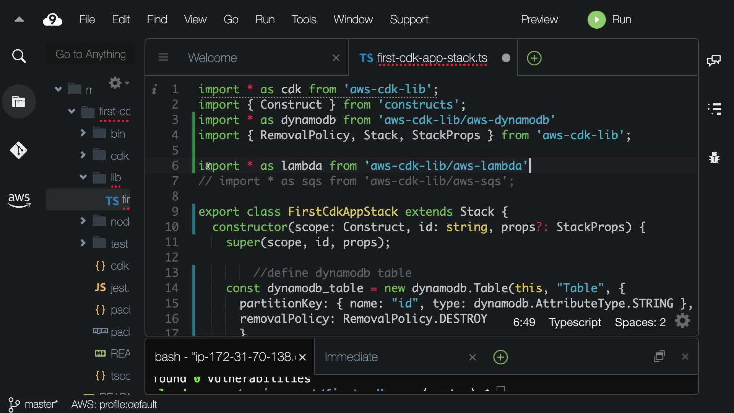Expand the bin folder

coord(83,133)
